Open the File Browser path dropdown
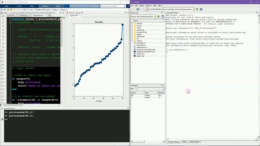 click(x=155, y=17)
